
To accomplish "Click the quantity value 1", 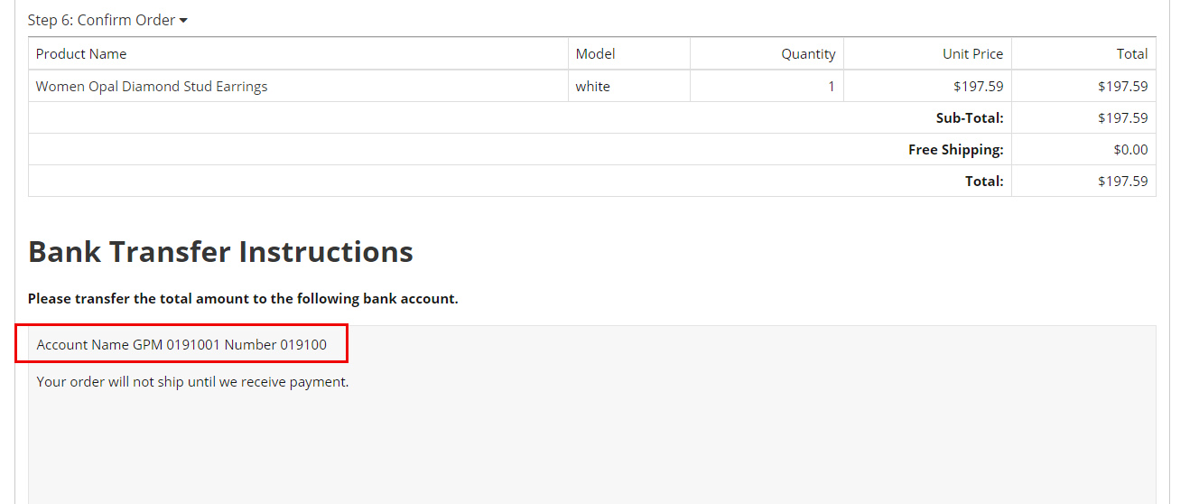I will coord(832,87).
